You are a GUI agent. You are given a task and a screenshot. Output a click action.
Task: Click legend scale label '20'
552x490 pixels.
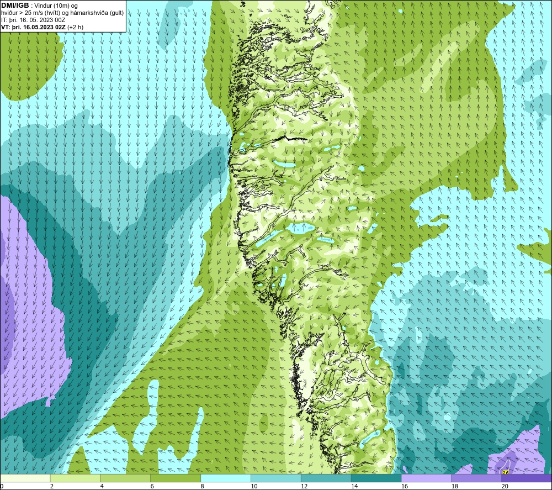505,486
